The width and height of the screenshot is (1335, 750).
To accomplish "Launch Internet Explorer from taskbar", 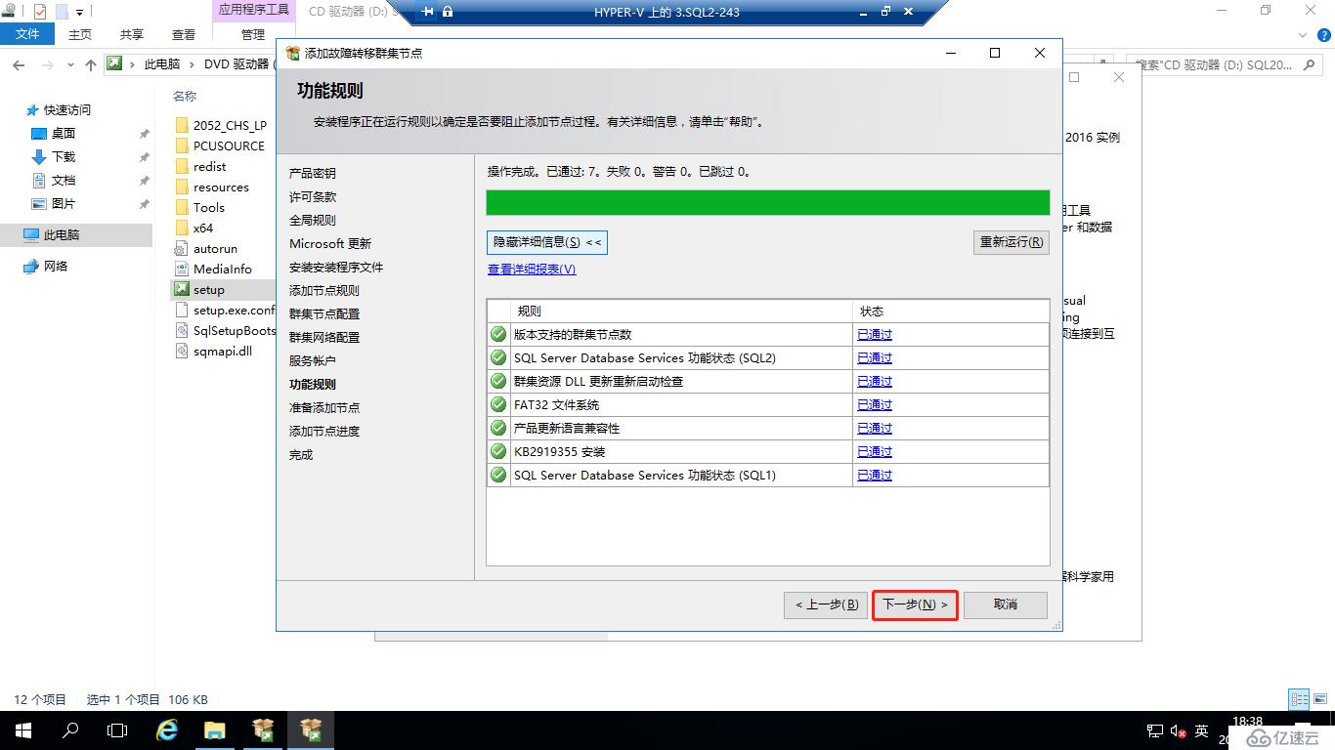I will (167, 730).
